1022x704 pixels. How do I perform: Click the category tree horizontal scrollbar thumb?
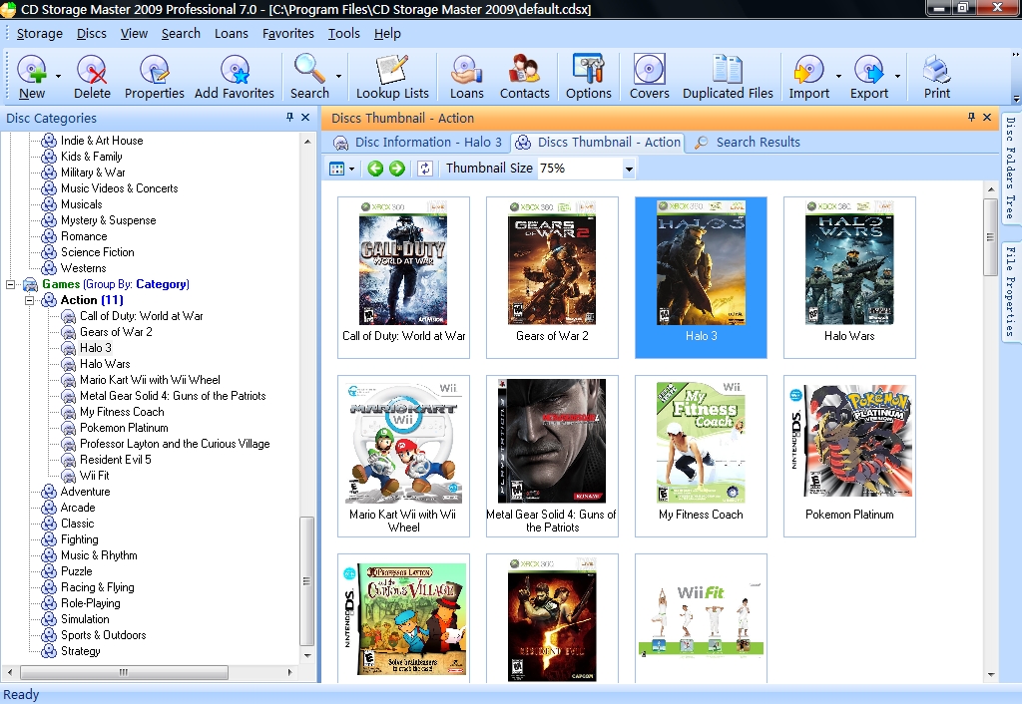point(124,672)
